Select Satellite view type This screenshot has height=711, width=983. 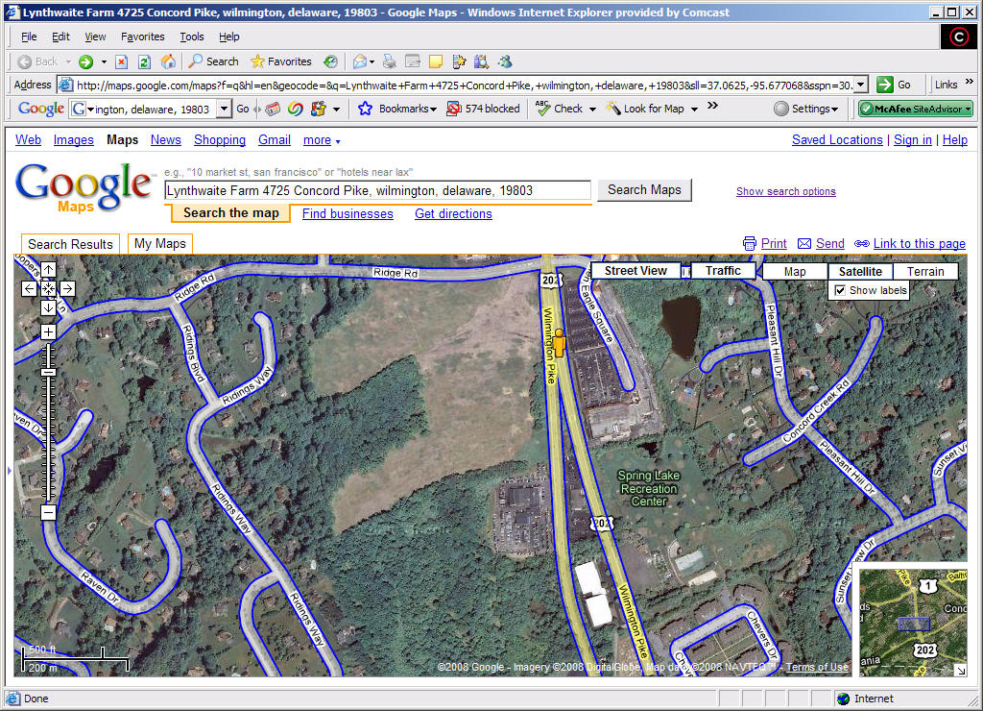coord(860,272)
